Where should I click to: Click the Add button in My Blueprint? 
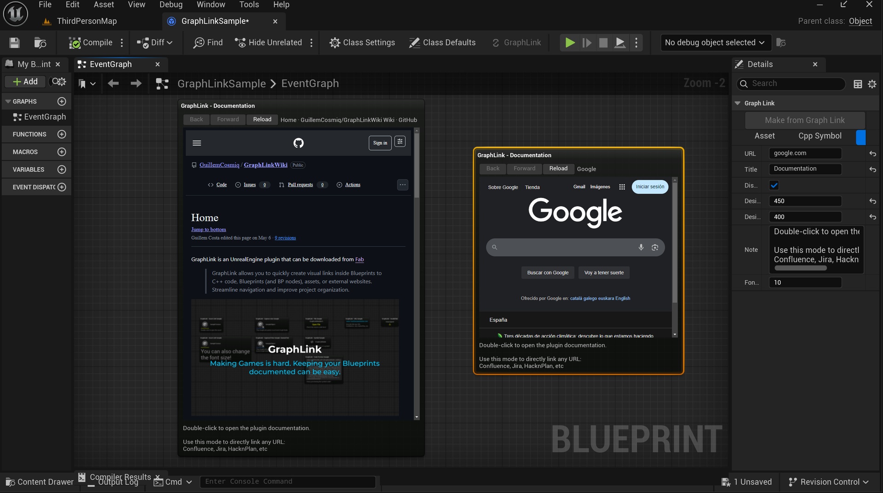25,82
